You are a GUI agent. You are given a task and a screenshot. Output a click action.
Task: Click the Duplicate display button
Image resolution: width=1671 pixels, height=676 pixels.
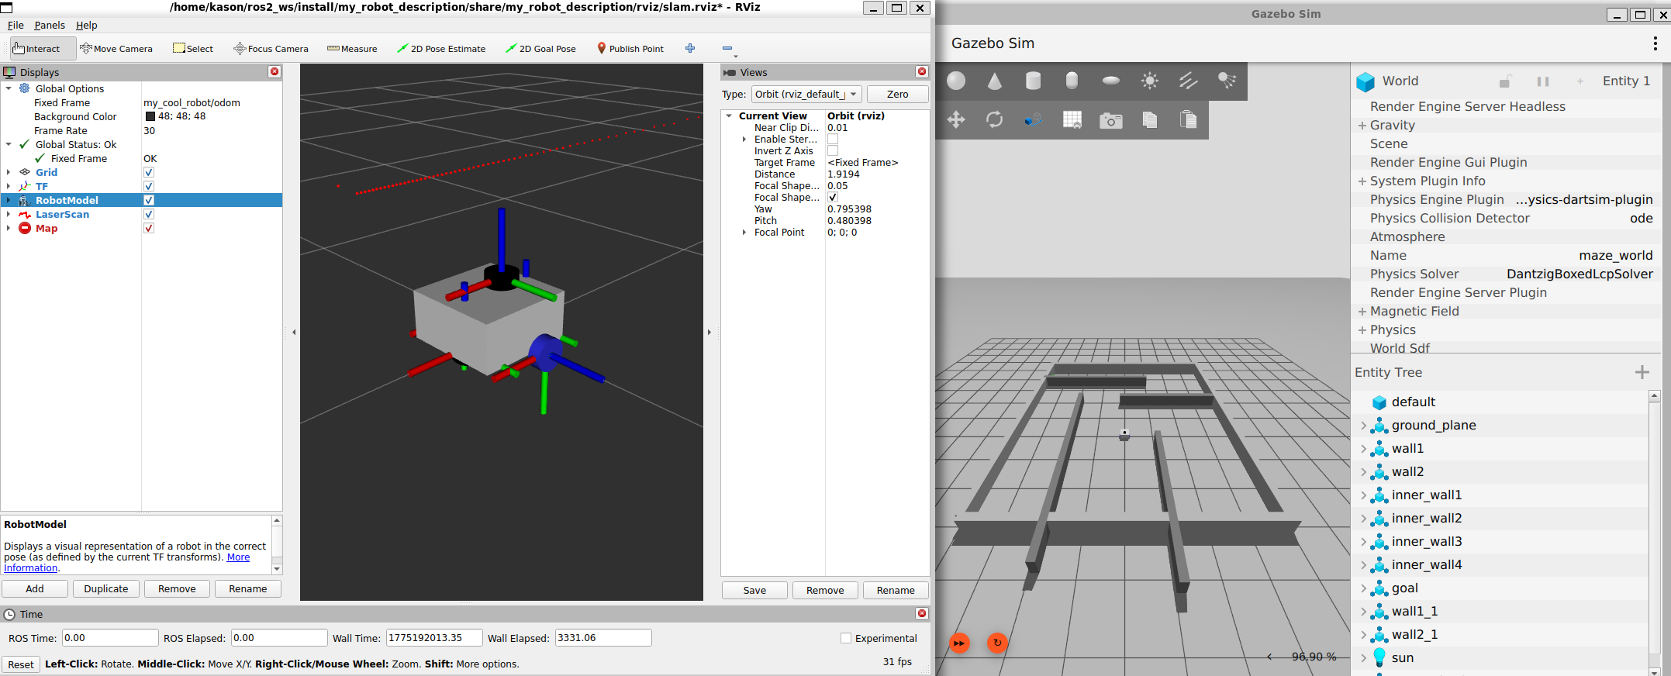(106, 588)
